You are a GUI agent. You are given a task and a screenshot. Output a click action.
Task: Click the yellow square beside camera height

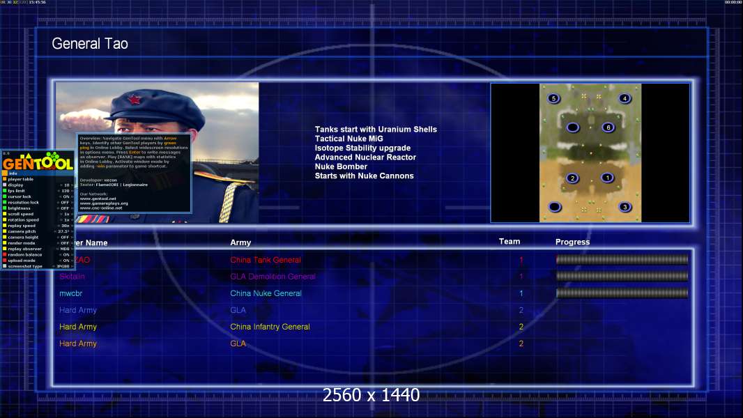pos(5,237)
